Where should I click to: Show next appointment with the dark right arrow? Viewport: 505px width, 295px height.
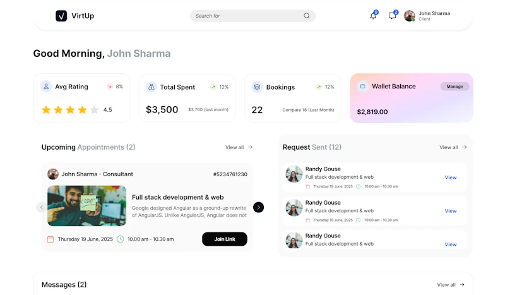pos(258,207)
